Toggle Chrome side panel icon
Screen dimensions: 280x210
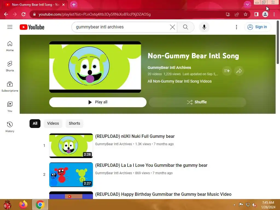point(256,14)
